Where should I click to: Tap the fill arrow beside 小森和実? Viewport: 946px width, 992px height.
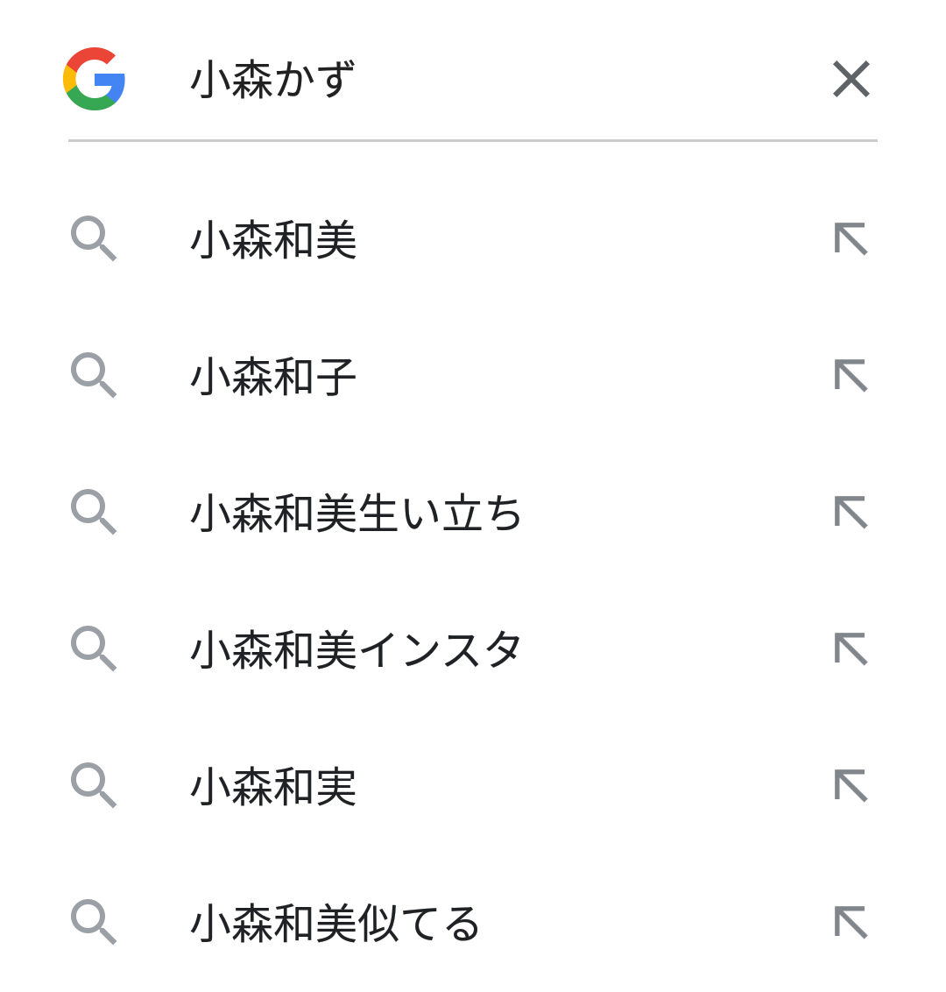(x=851, y=786)
